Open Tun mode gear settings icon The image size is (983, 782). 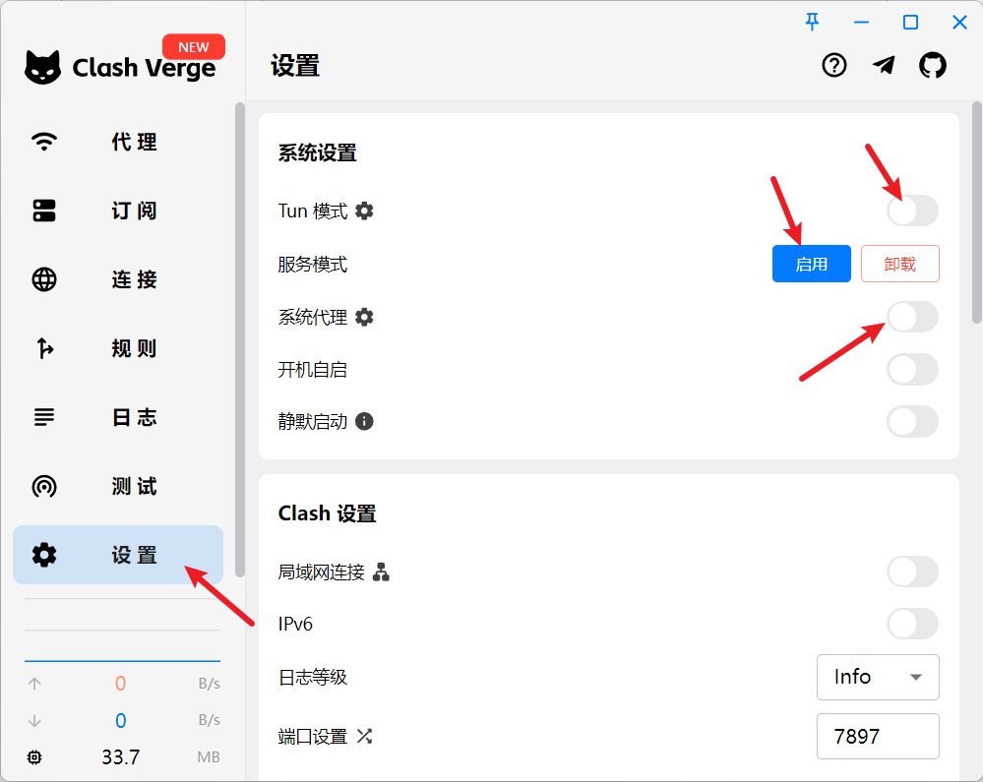364,211
